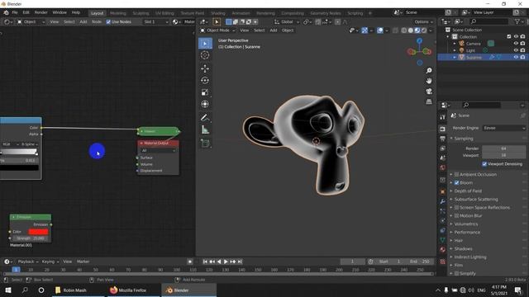529x297 pixels.
Task: Click the zoom magnifier viewport icon
Action: pos(429,71)
